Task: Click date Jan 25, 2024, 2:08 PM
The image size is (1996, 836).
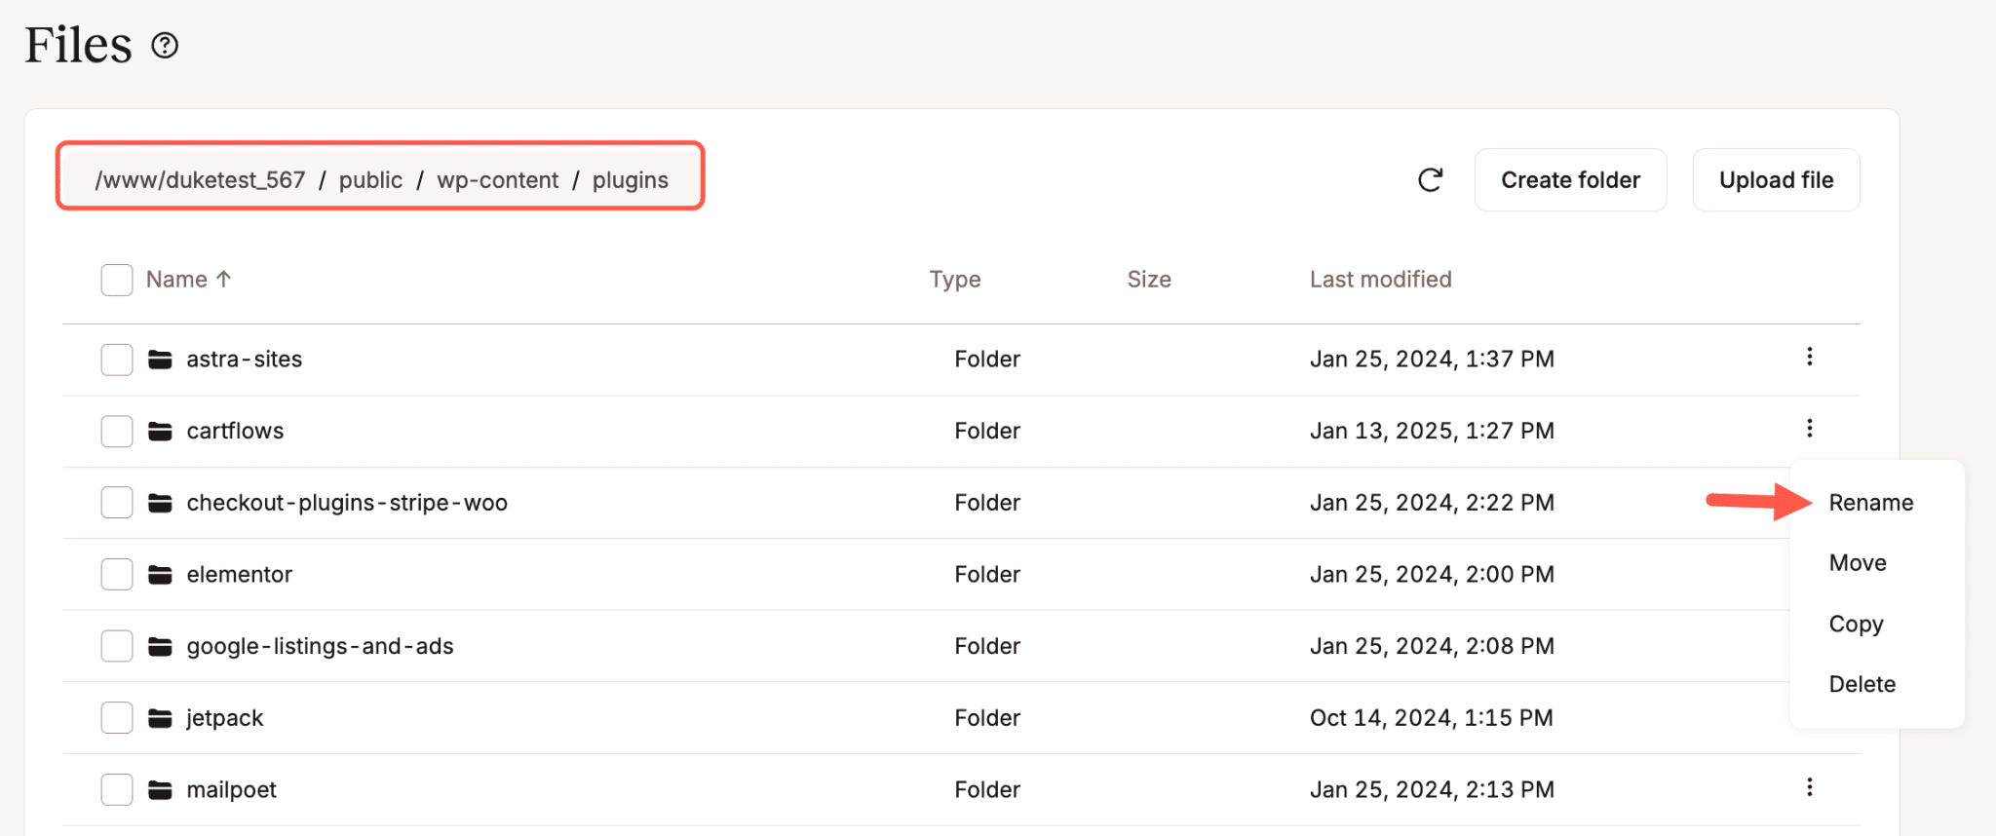Action: [x=1432, y=646]
